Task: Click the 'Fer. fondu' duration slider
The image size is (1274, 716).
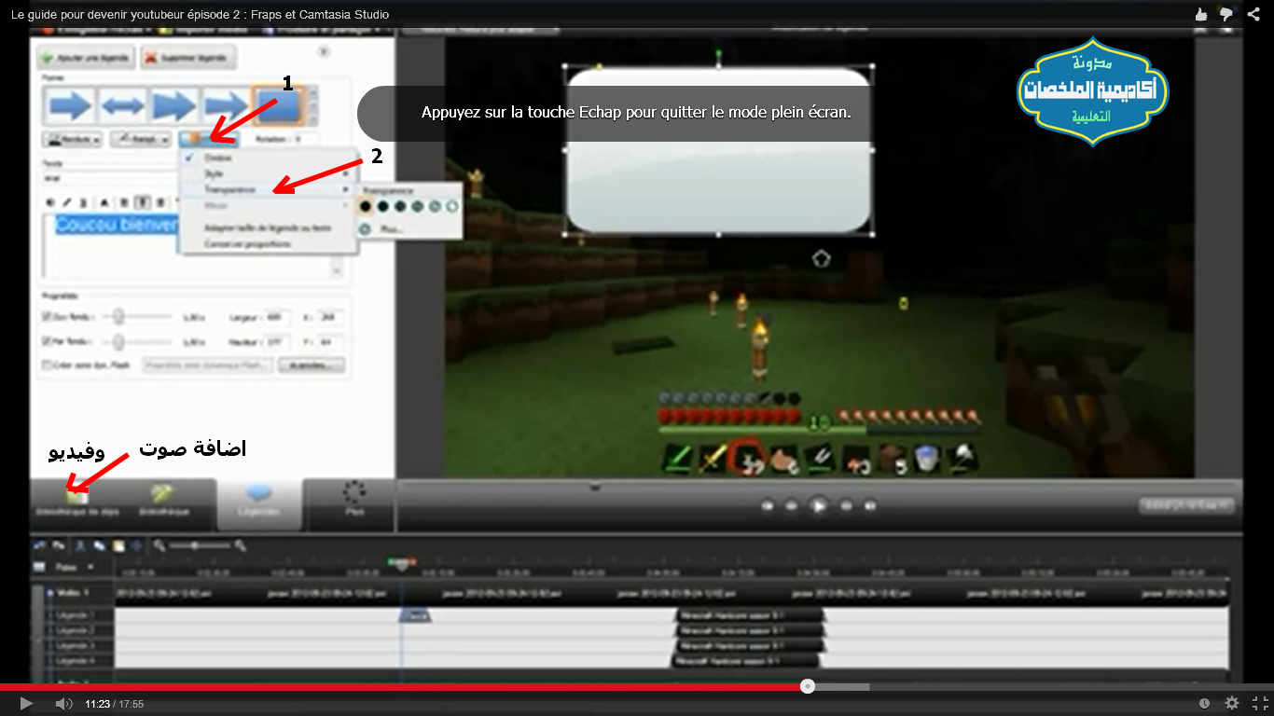Action: point(137,341)
